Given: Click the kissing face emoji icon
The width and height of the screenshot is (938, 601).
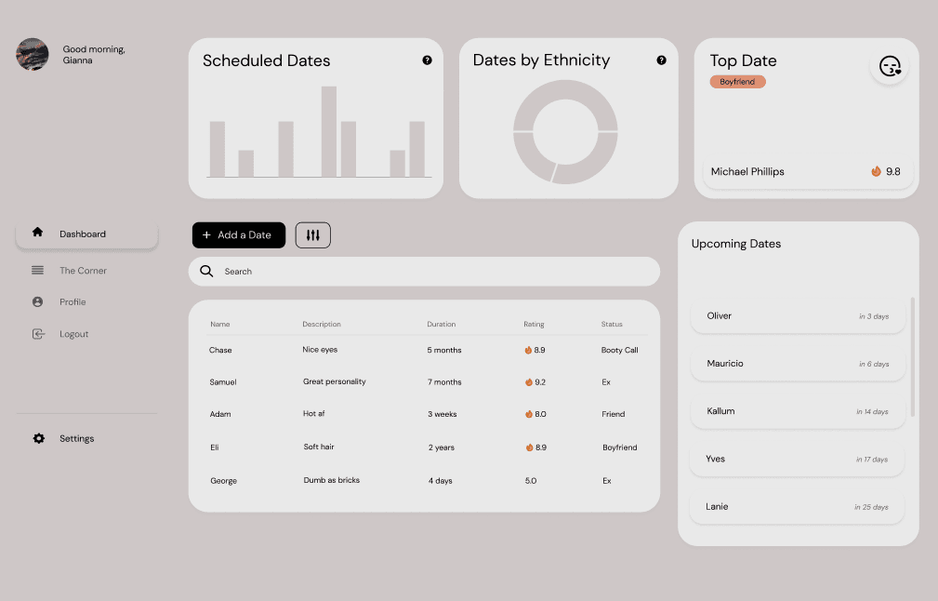Looking at the screenshot, I should point(890,66).
